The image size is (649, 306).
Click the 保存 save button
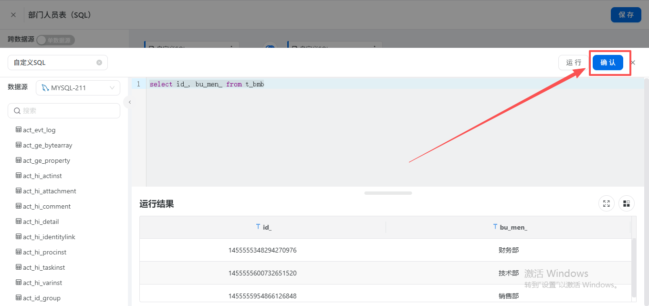click(x=626, y=15)
